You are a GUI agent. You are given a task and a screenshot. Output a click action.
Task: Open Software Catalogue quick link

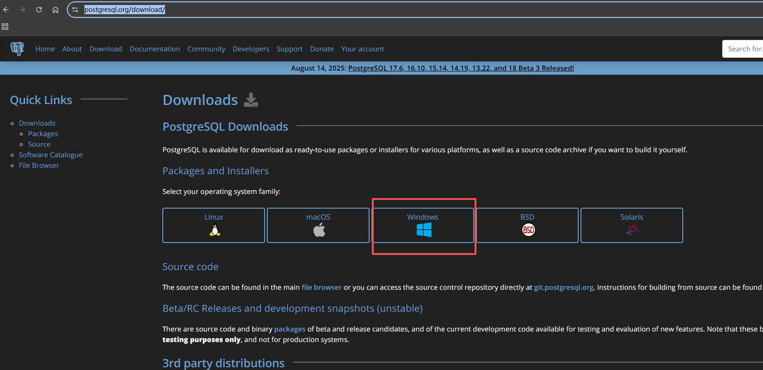tap(50, 155)
